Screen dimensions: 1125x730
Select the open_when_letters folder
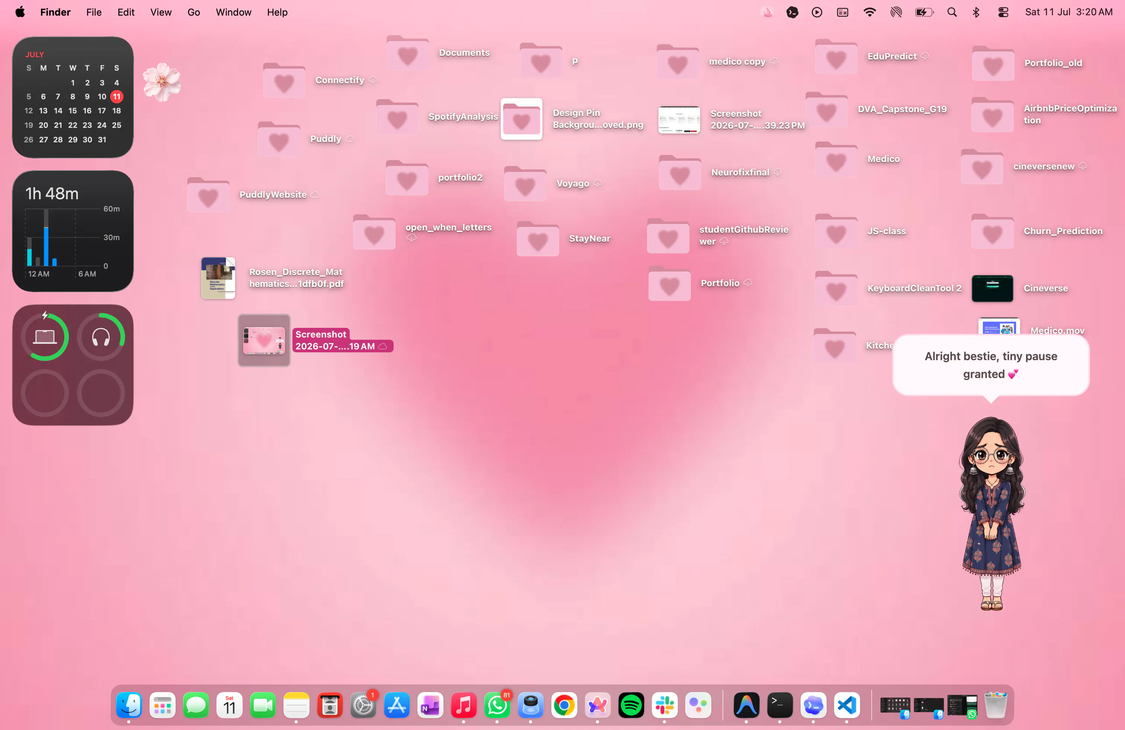[374, 232]
